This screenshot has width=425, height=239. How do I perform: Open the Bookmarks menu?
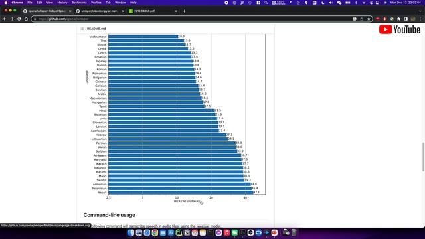[x=79, y=3]
